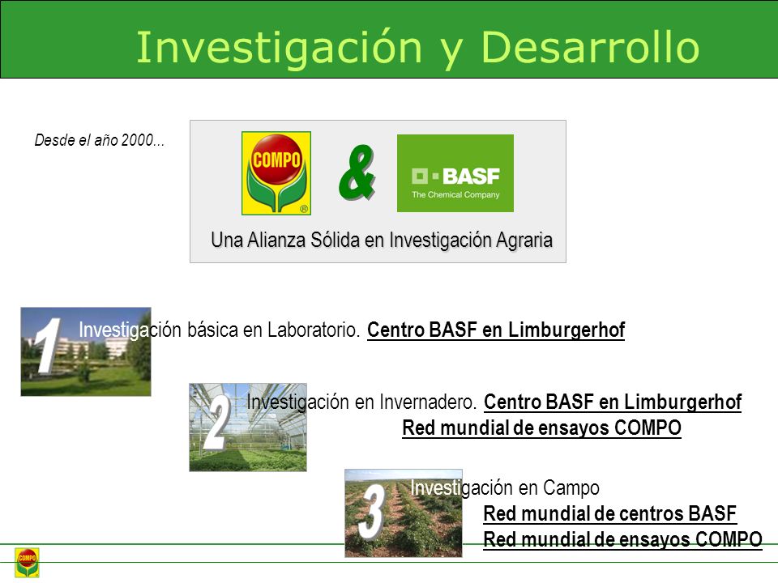Click the text Desde el año 2000...
The width and height of the screenshot is (778, 583).
point(99,140)
